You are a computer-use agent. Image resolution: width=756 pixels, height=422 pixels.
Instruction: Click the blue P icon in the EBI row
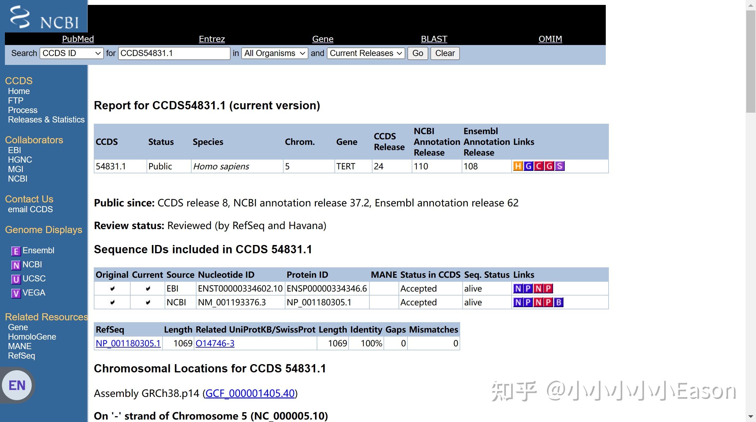pyautogui.click(x=528, y=288)
